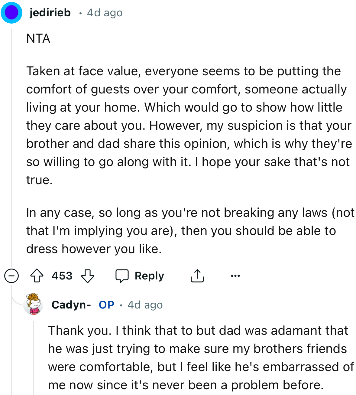Toggle the downvote arrow on

click(88, 276)
